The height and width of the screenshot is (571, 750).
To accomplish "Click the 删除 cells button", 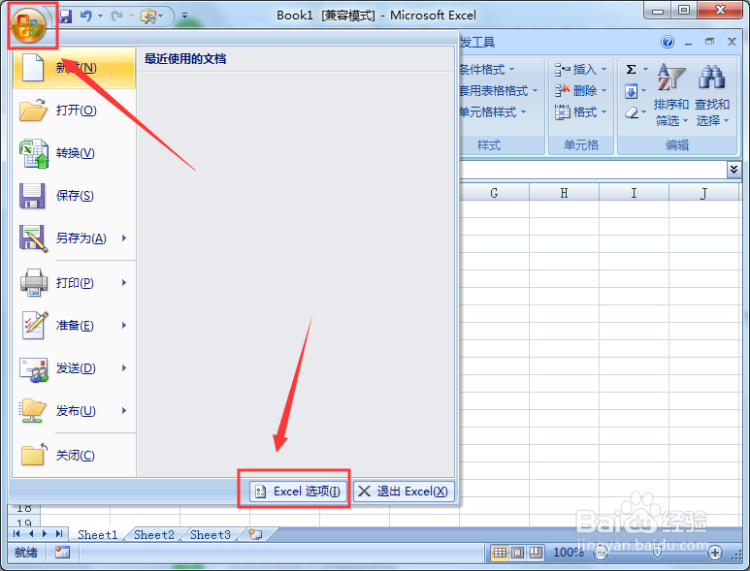I will click(x=580, y=91).
